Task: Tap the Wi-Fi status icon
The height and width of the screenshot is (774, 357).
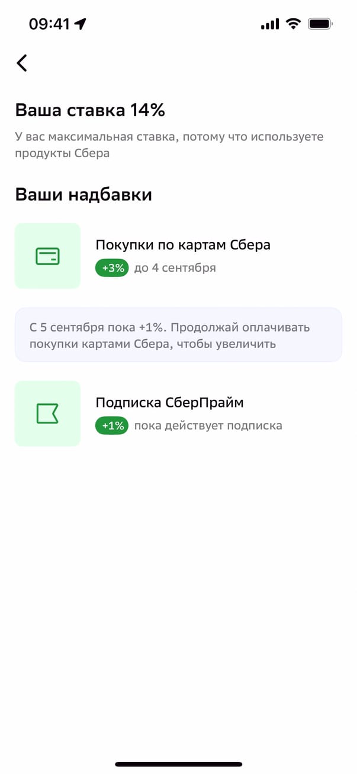Action: (x=292, y=24)
